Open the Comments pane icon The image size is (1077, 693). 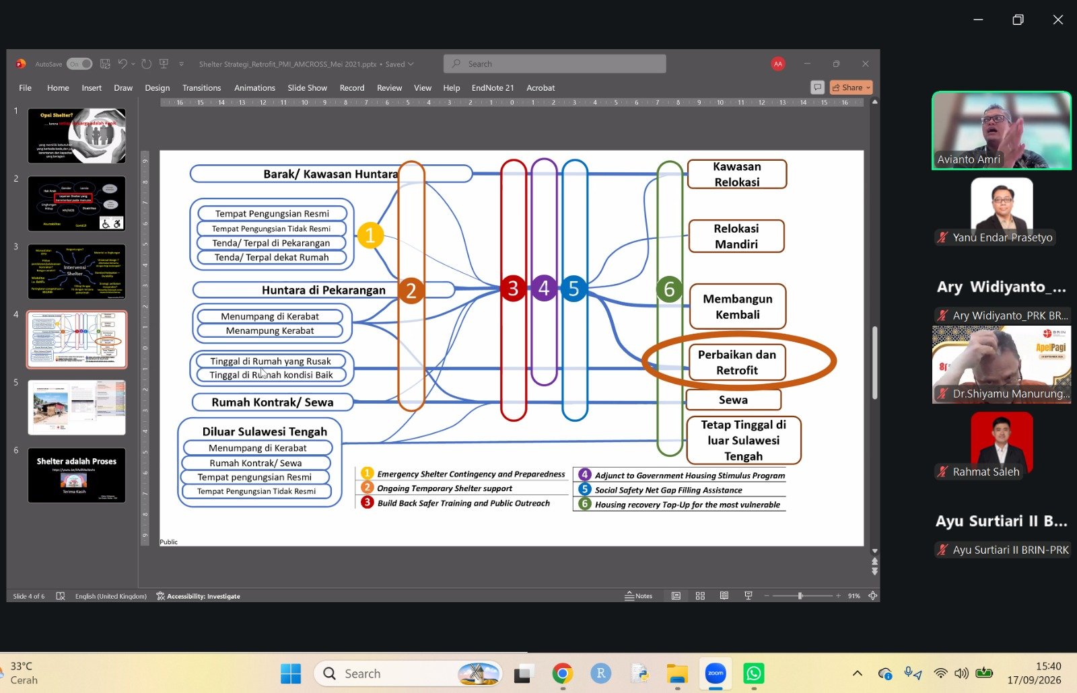tap(817, 87)
